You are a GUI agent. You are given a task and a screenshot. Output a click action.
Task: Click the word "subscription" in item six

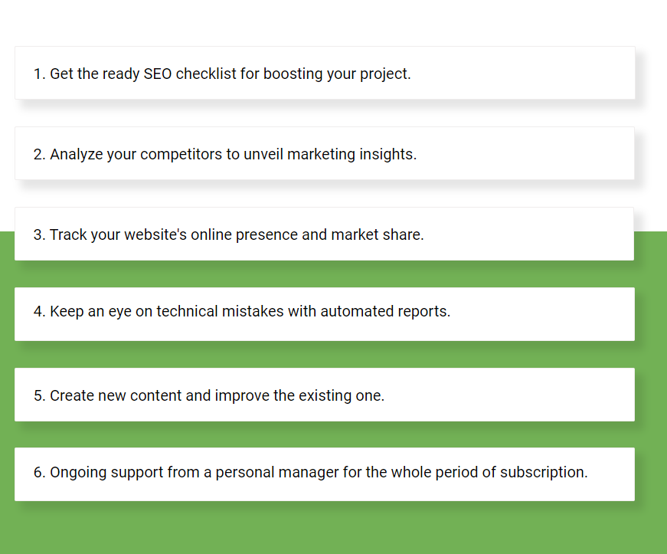coord(544,472)
